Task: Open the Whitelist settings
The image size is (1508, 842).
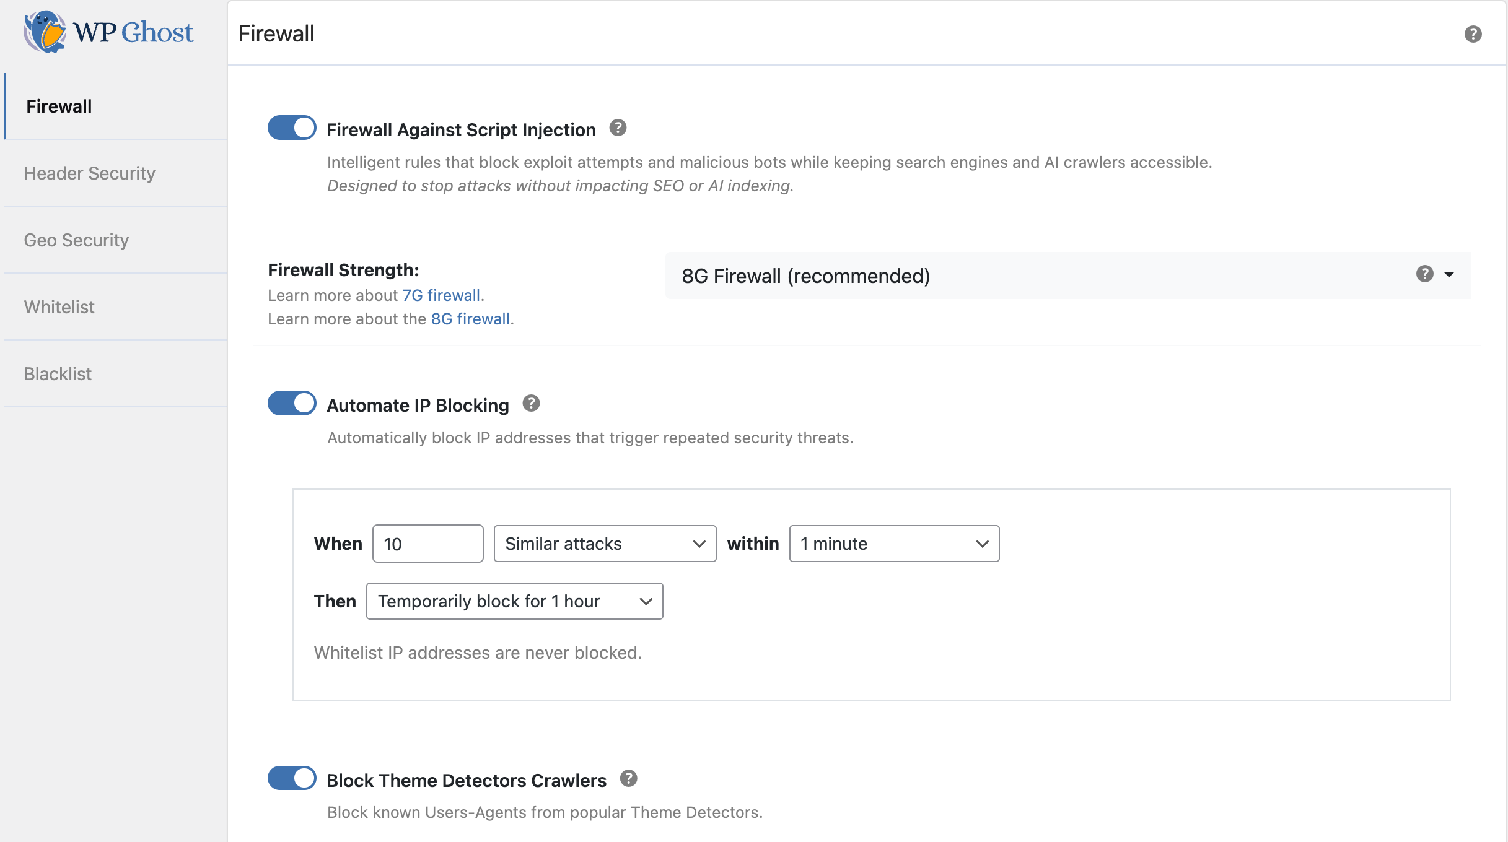Action: click(59, 306)
